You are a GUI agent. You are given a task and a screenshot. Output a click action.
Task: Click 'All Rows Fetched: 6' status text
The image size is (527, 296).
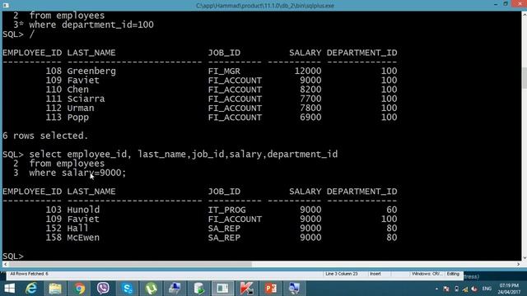click(x=30, y=274)
